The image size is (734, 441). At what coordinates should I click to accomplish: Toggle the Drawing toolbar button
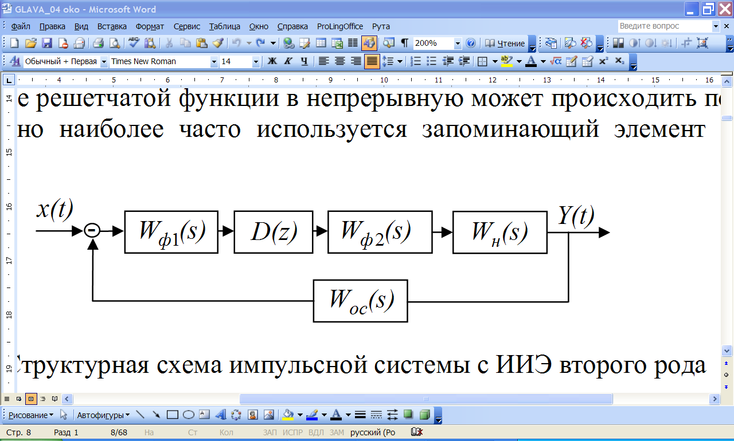(x=369, y=43)
